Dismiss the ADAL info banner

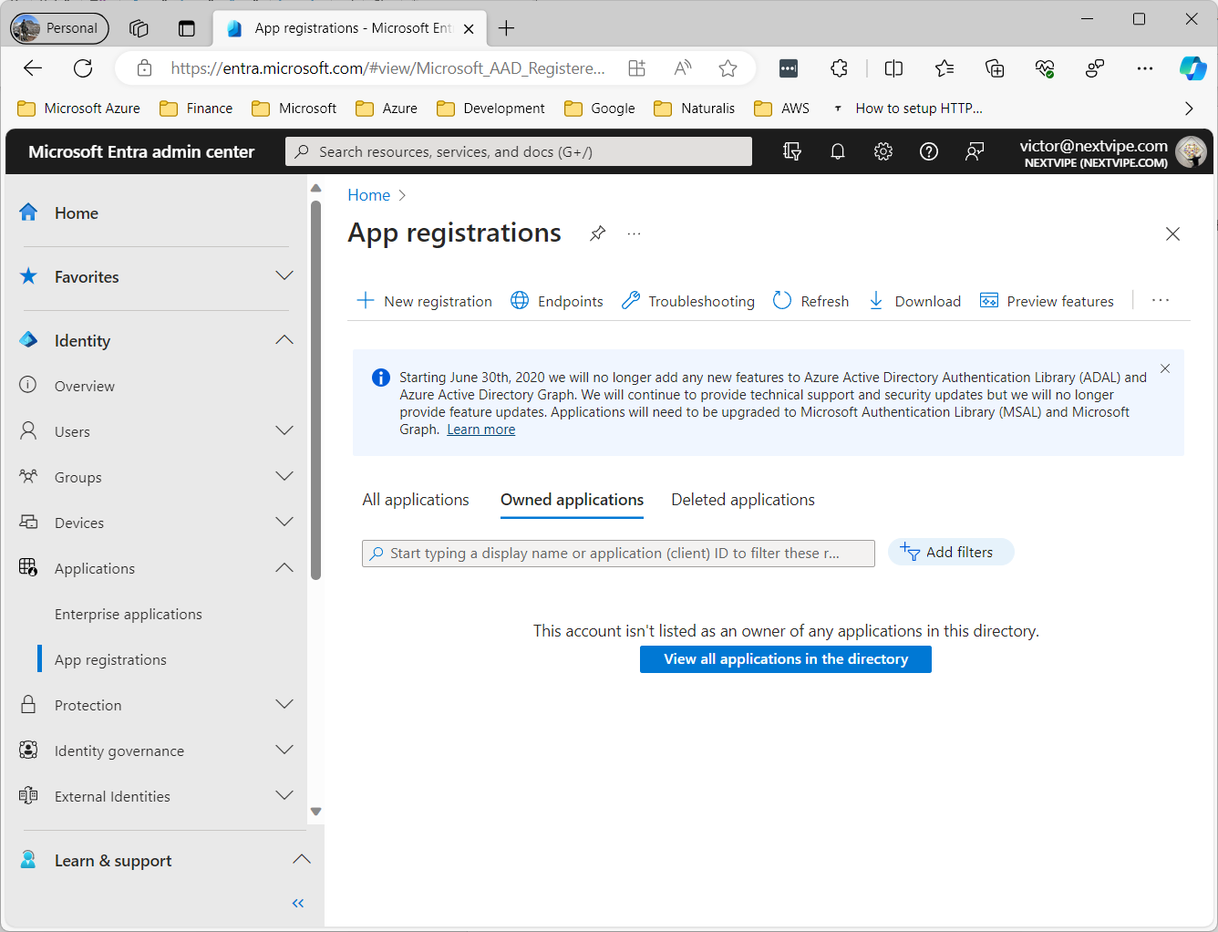pyautogui.click(x=1165, y=368)
